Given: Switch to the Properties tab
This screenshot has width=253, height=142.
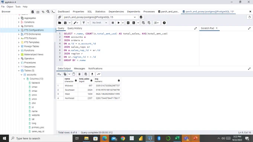Looking at the screenshot, I should 78,12.
